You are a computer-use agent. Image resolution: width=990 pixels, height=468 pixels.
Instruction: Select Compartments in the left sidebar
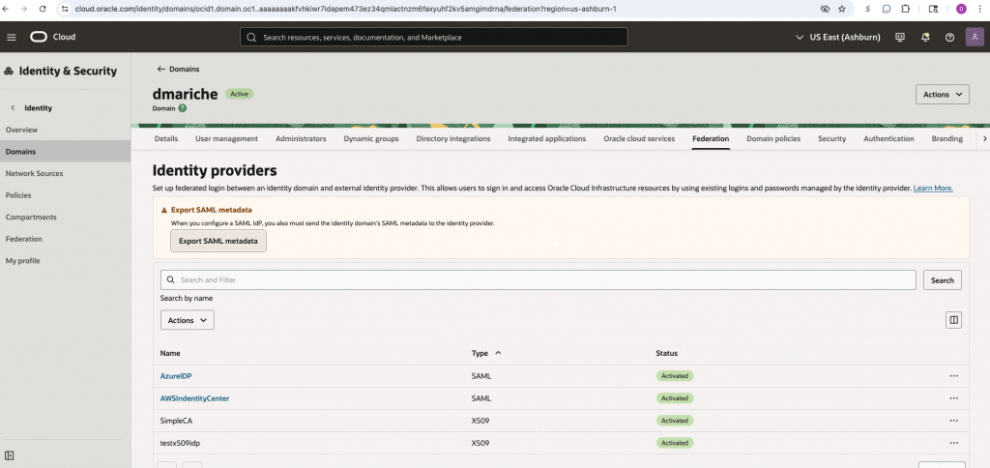click(31, 217)
